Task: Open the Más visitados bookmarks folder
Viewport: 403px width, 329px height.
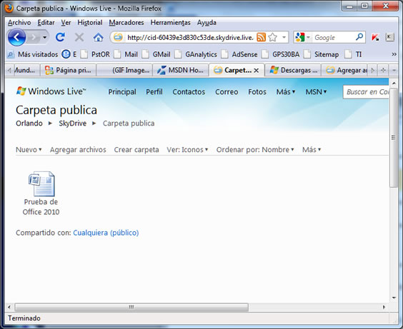Action: [33, 54]
